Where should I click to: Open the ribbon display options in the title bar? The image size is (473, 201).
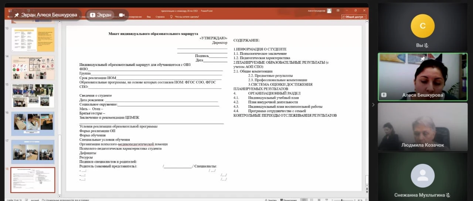point(338,11)
